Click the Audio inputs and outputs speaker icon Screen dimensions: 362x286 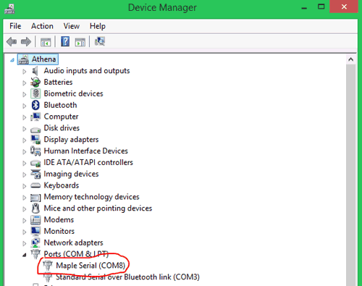click(x=35, y=71)
